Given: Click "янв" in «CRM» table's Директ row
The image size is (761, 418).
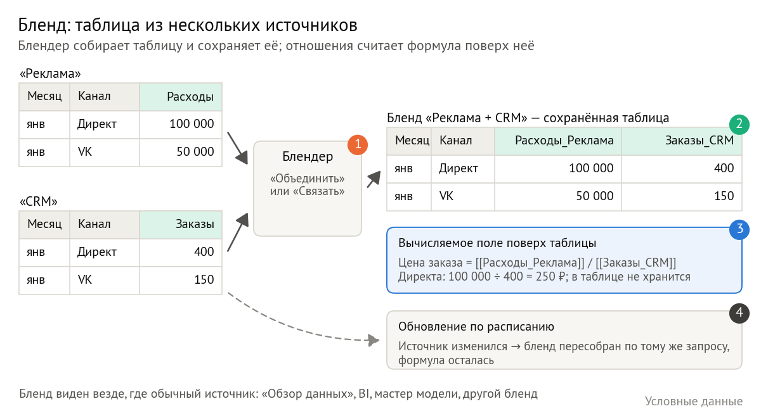Looking at the screenshot, I should coord(44,252).
